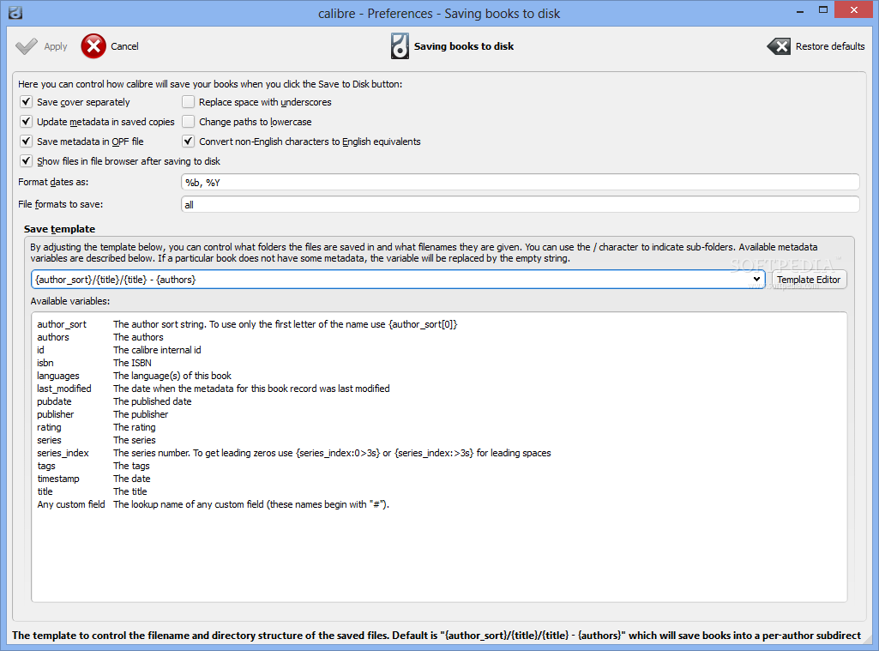Open the save template dropdown arrow
The height and width of the screenshot is (651, 879).
click(756, 280)
